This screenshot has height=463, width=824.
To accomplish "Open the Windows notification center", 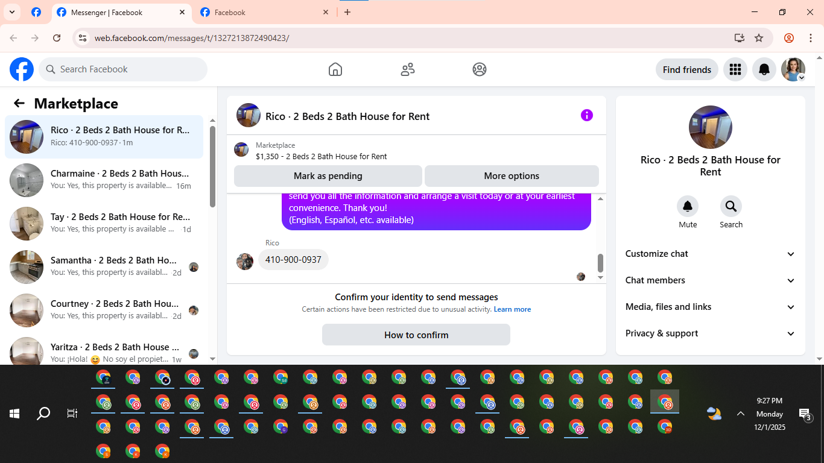I will (805, 414).
